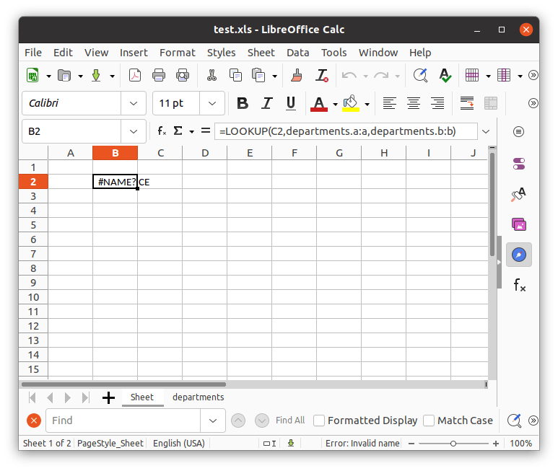Screen dimensions: 558x471
Task: Open the Format menu
Action: [x=178, y=53]
